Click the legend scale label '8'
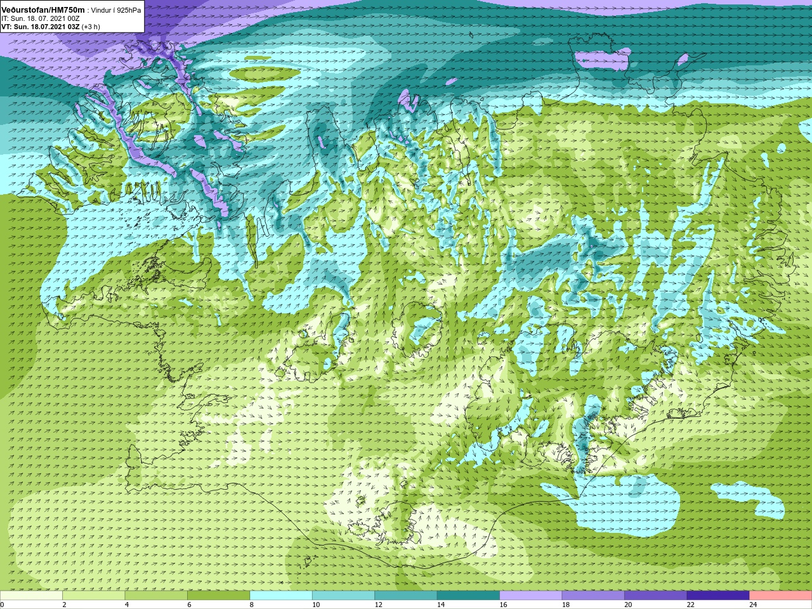Screen dimensions: 812x609 [x=252, y=605]
